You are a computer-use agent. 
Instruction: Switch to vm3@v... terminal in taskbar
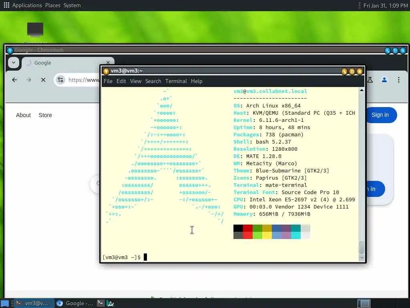click(x=34, y=303)
